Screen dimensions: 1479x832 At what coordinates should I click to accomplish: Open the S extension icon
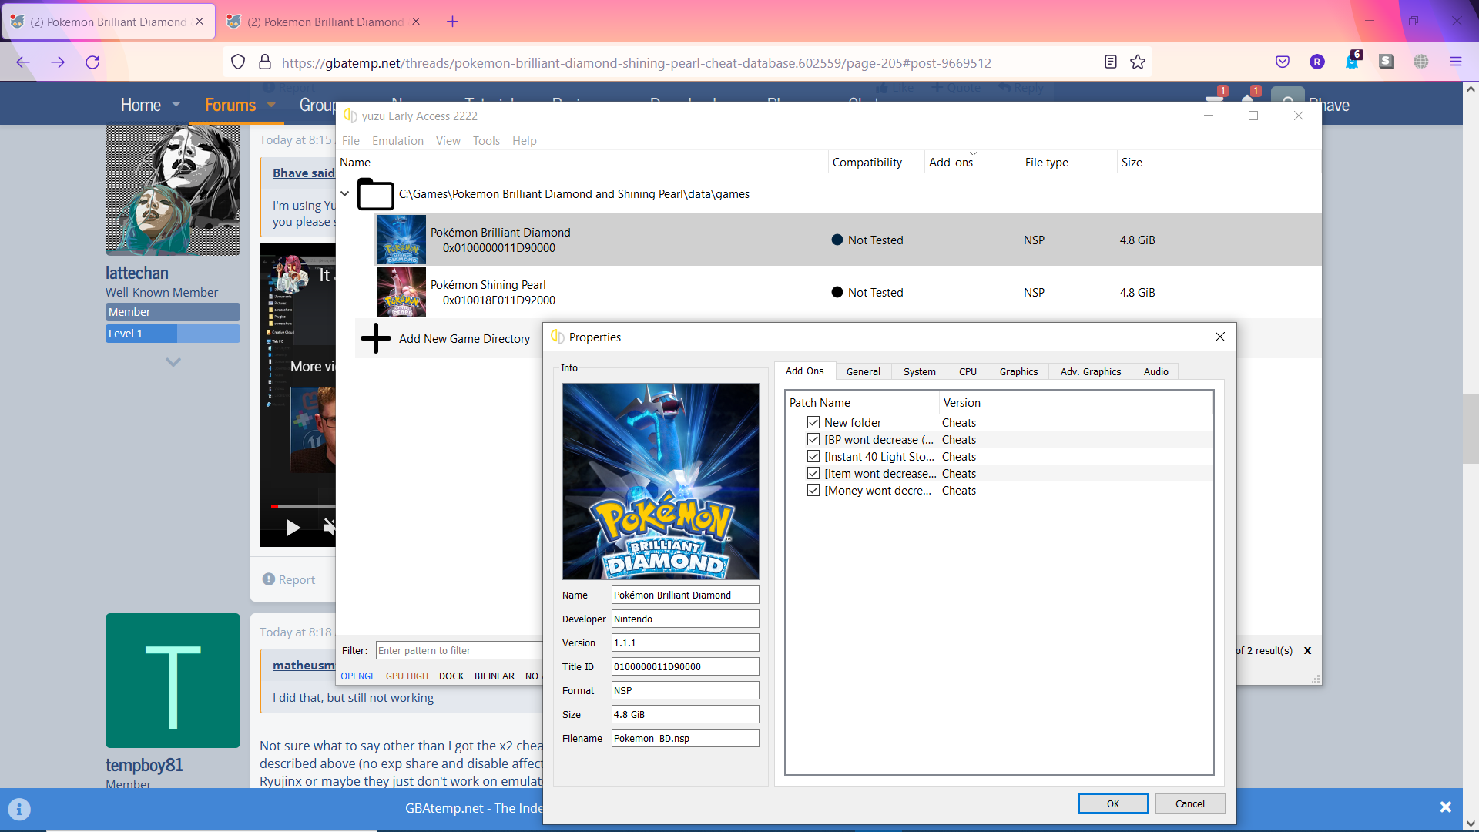1387,62
